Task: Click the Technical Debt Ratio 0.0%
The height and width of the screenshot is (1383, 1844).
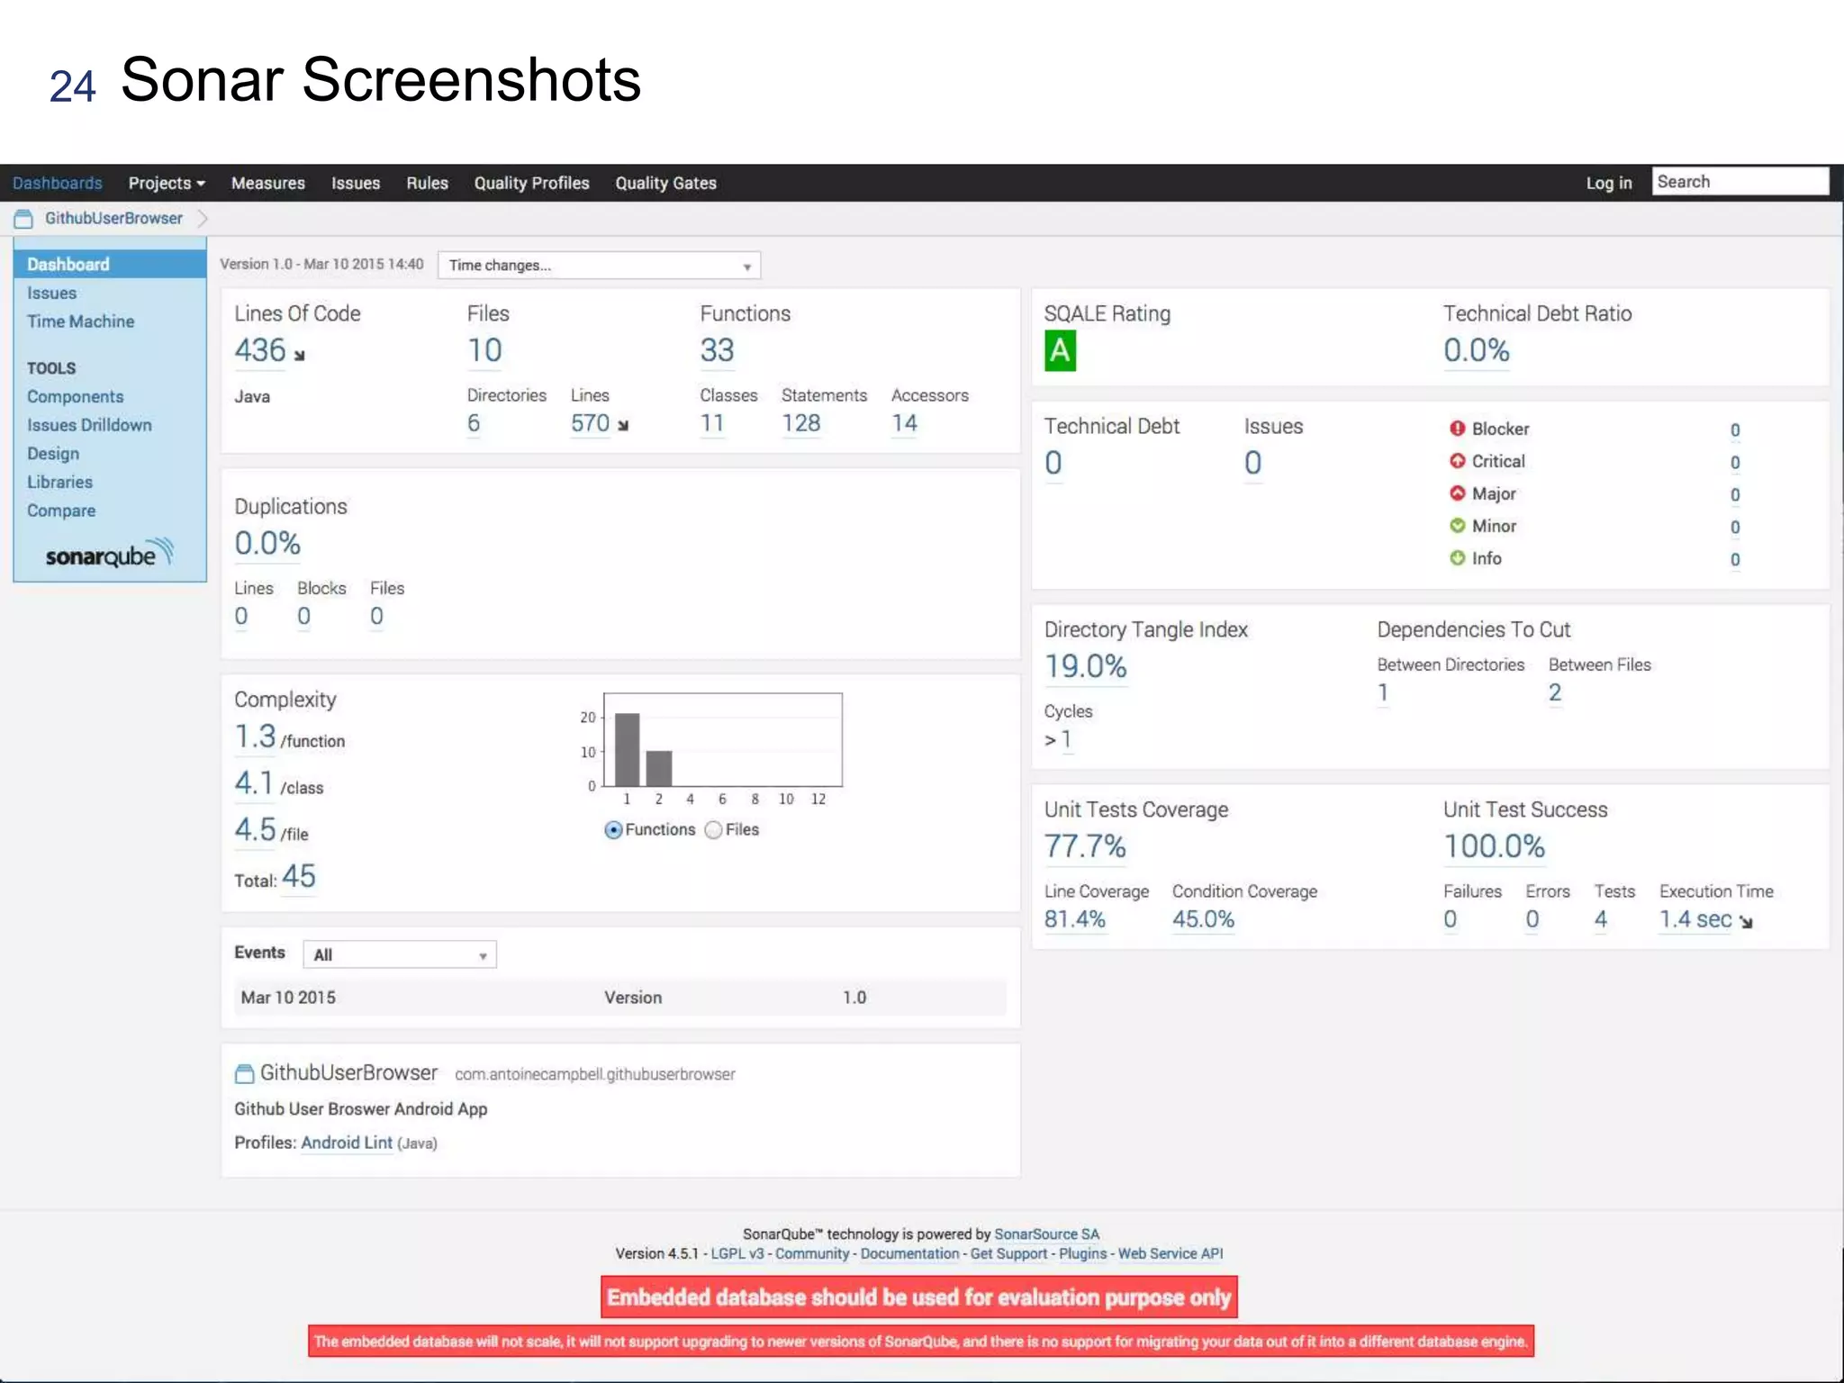Action: click(1477, 350)
